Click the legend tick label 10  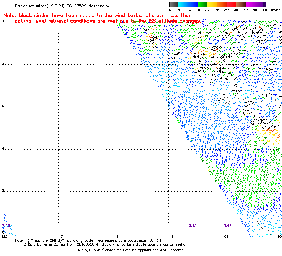pos(189,10)
